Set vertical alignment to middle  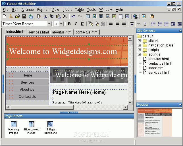coord(139,24)
